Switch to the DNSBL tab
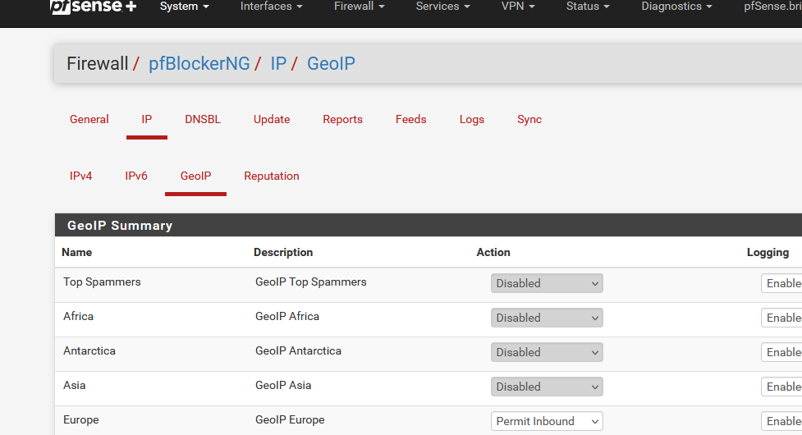Viewport: 802px width, 435px height. [203, 119]
